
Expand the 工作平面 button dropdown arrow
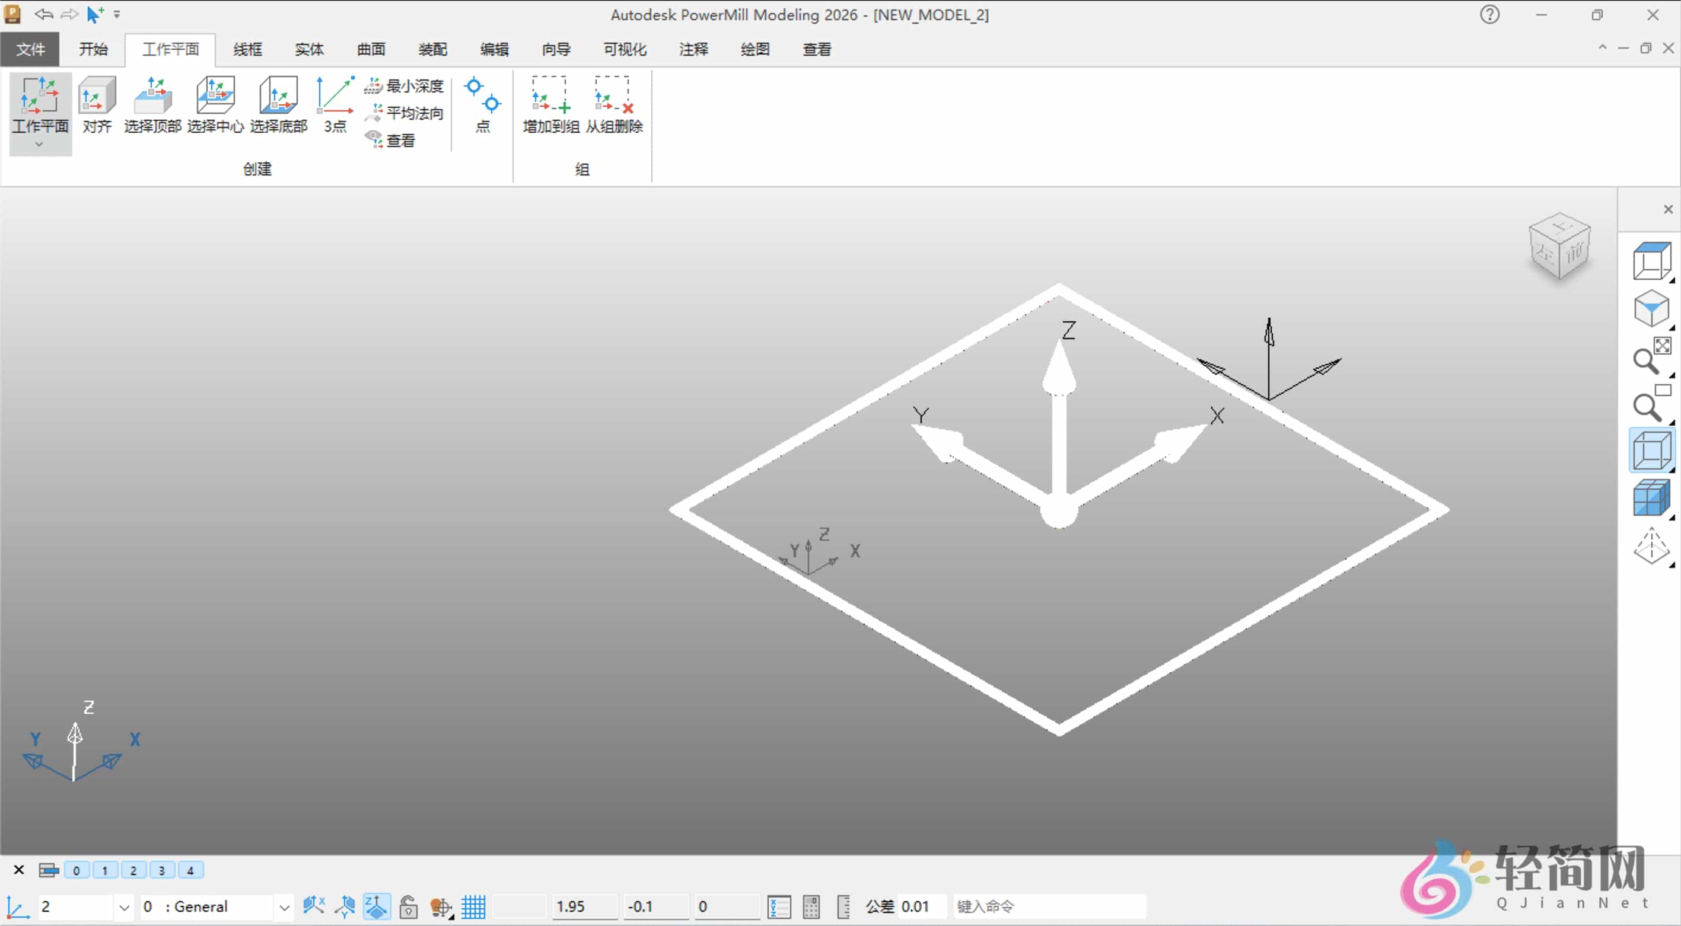click(39, 145)
